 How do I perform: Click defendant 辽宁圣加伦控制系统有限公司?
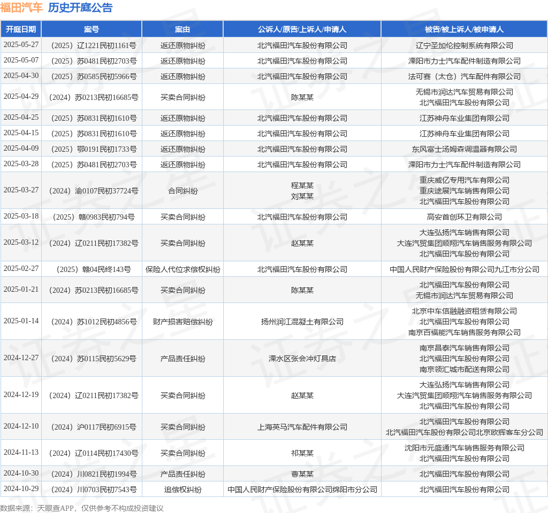[464, 45]
